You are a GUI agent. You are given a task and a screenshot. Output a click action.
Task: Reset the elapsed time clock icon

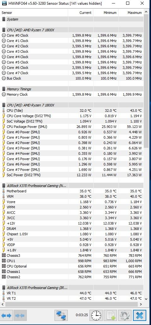click(96, 316)
